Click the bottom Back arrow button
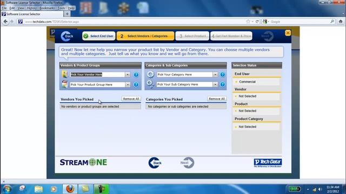 click(155, 163)
